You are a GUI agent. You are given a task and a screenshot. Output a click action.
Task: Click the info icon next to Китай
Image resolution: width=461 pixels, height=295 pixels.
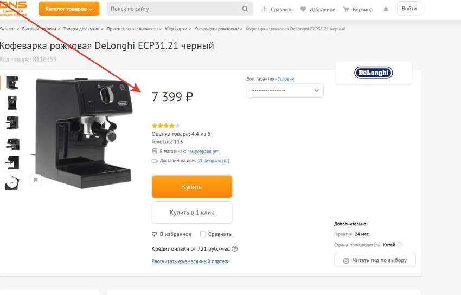coord(400,245)
